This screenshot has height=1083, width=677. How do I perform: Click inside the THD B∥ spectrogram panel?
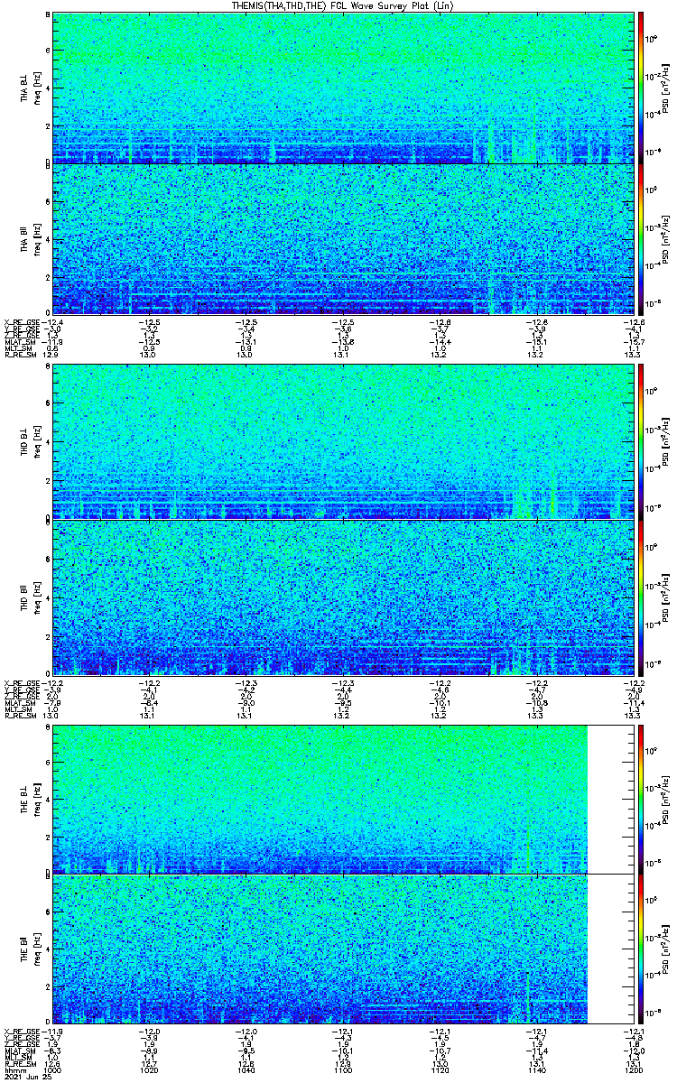(343, 597)
